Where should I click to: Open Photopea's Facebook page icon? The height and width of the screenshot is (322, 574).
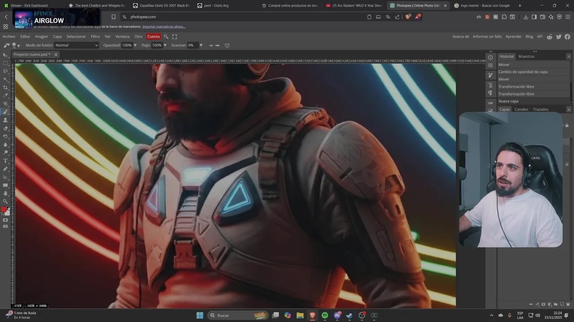567,37
